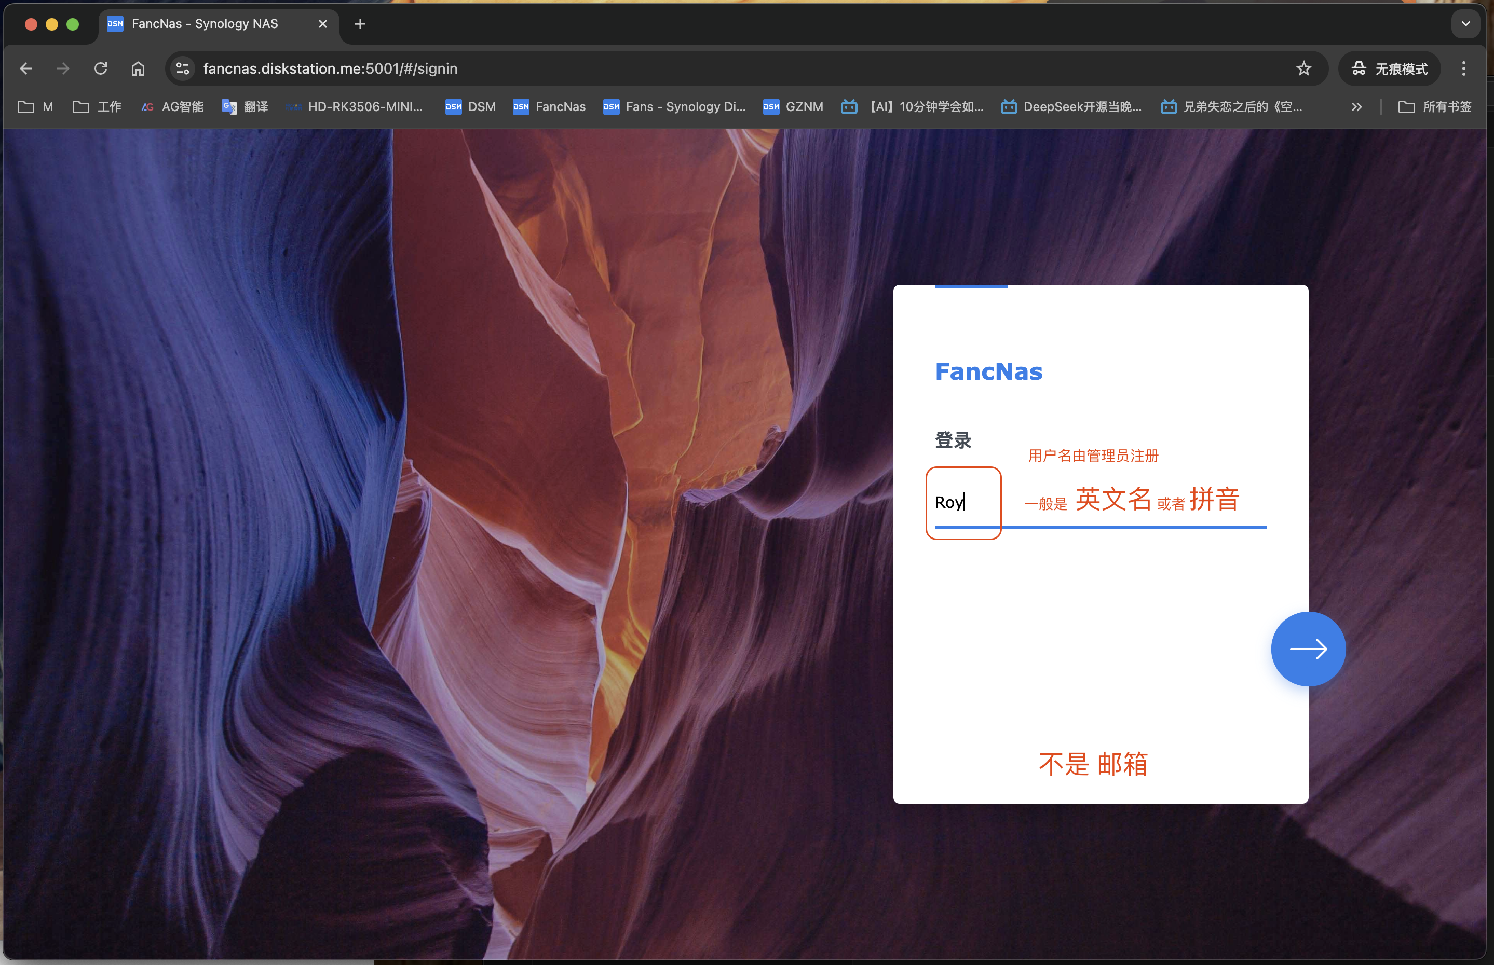The width and height of the screenshot is (1494, 965).
Task: Click the address bar URL fancnas.diskstation.me
Action: tap(330, 68)
